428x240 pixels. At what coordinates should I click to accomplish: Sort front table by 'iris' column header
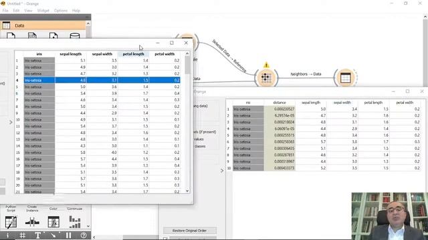pos(39,54)
